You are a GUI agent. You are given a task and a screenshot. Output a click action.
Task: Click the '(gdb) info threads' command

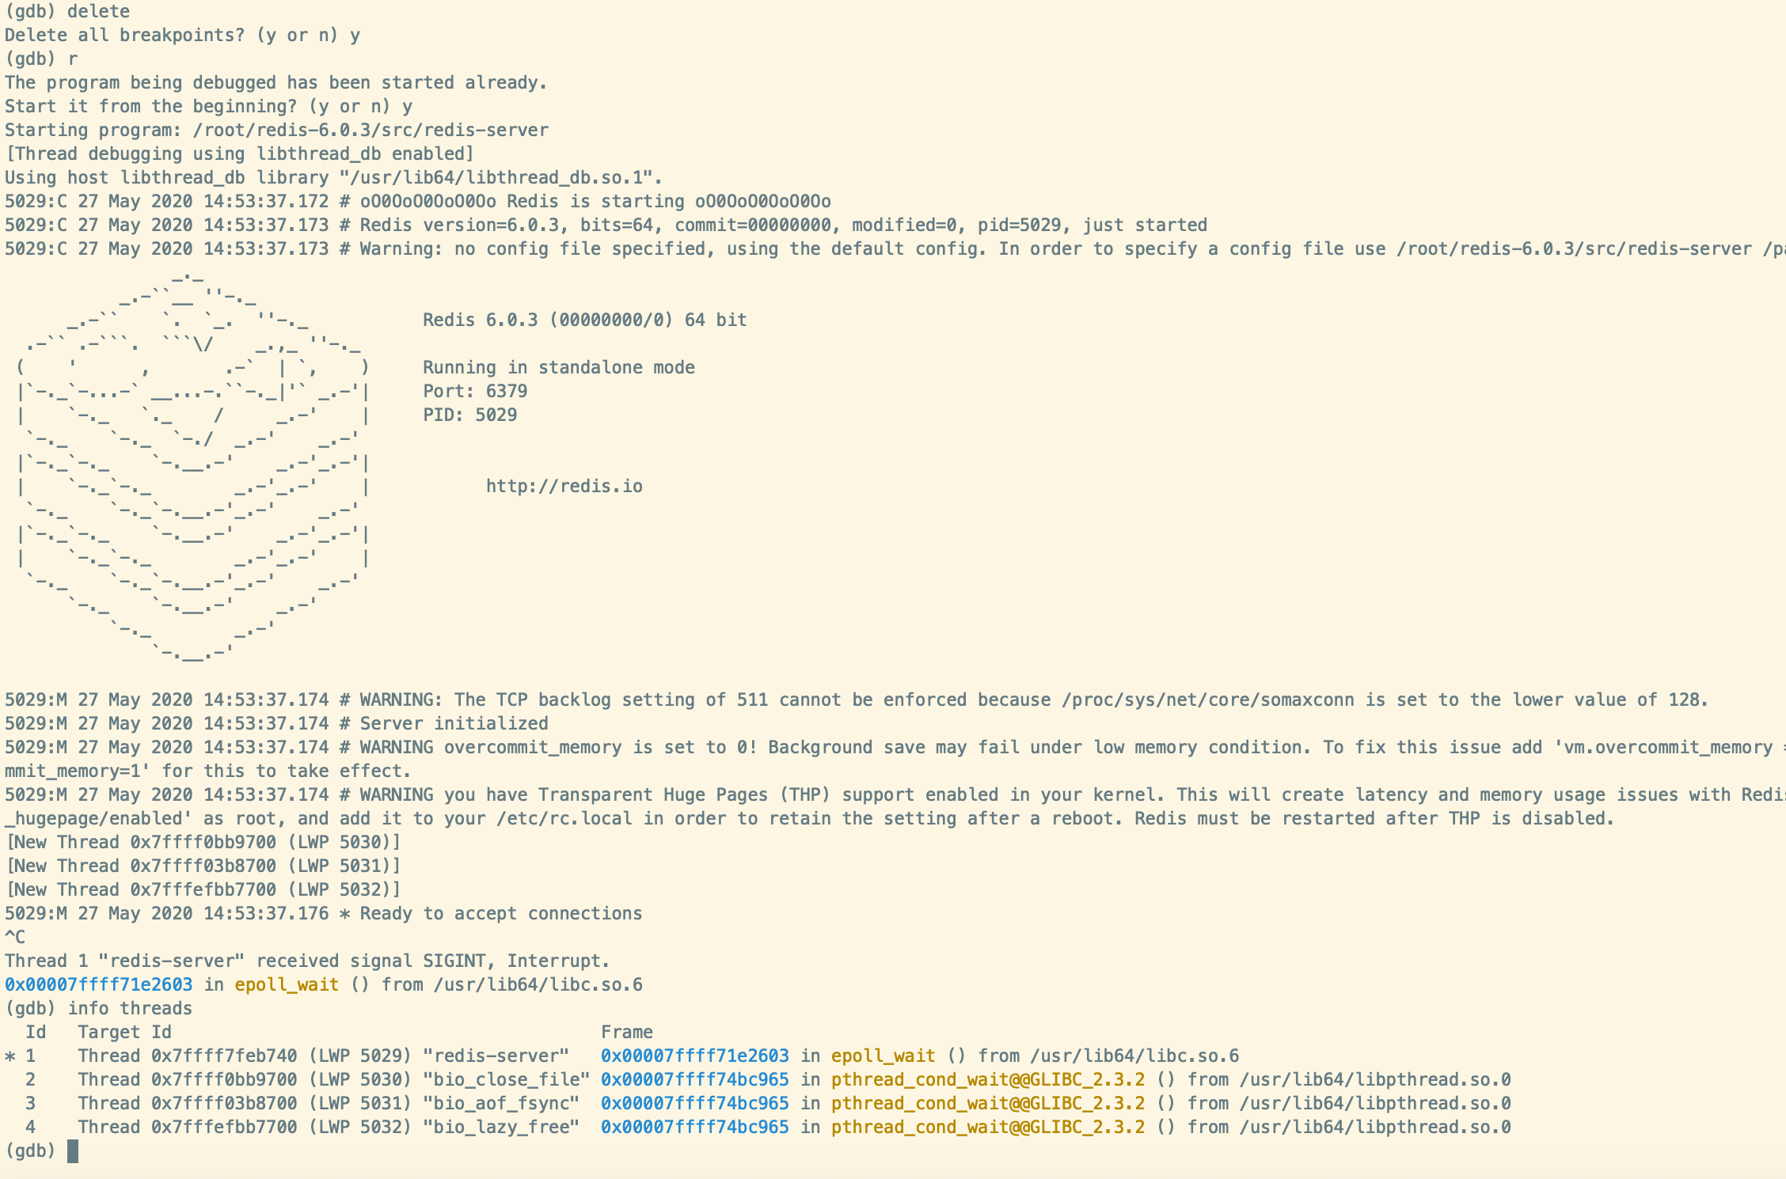click(98, 1009)
